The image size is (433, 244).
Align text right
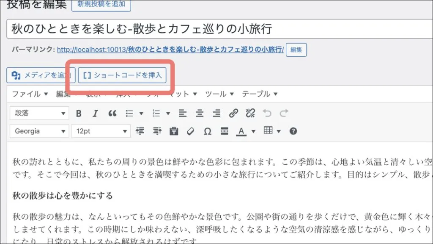point(216,114)
